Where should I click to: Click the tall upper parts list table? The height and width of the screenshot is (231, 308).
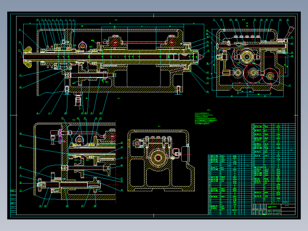[x=274, y=162]
